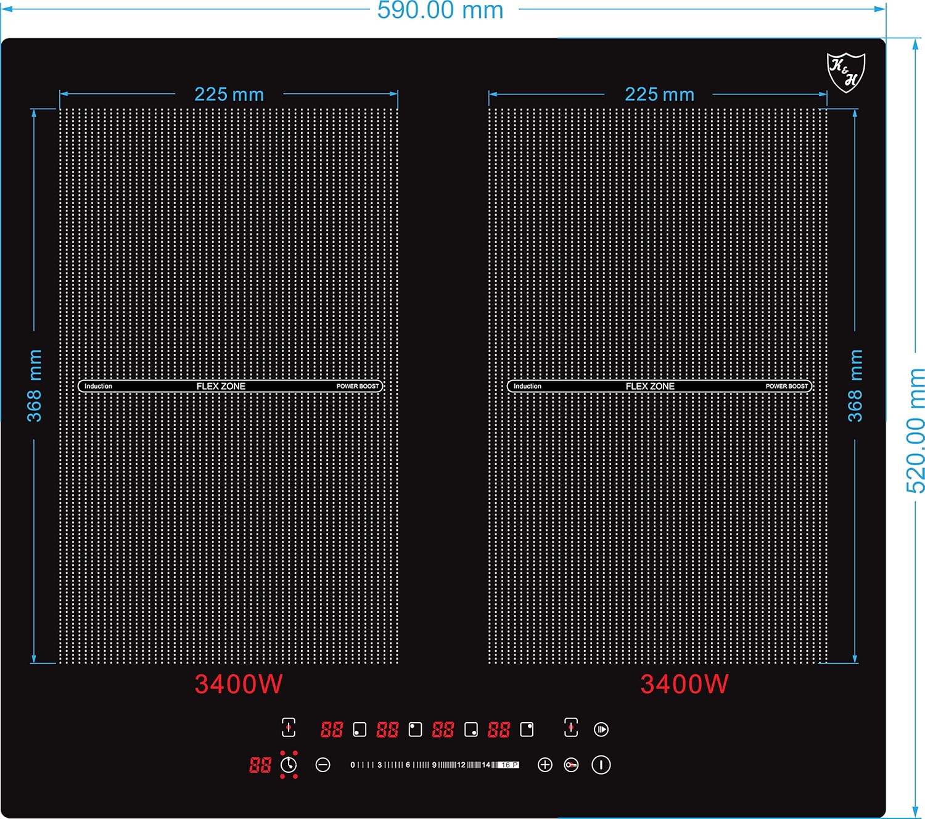Click the left 225 mm dimension label
925x819 pixels.
229,94
